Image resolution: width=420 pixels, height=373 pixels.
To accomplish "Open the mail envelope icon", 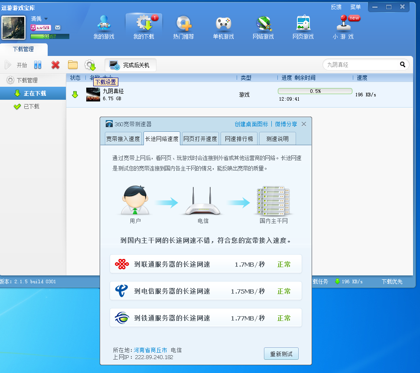I will (58, 27).
